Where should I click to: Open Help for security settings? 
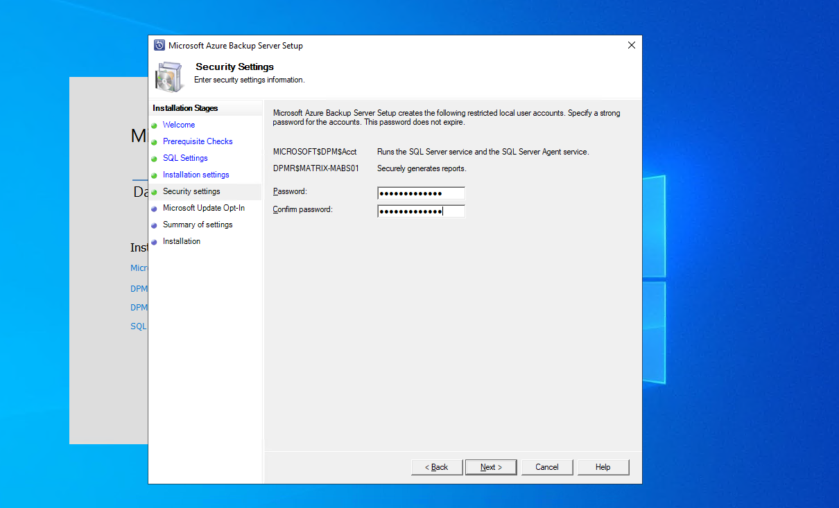603,467
